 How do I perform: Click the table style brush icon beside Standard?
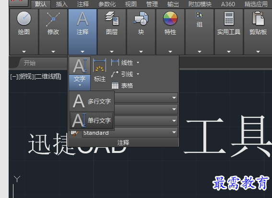[x=75, y=133]
